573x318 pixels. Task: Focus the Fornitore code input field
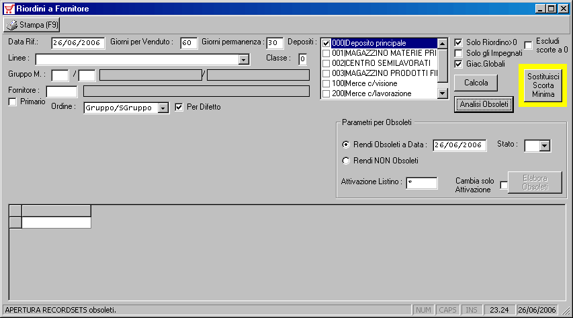point(62,91)
